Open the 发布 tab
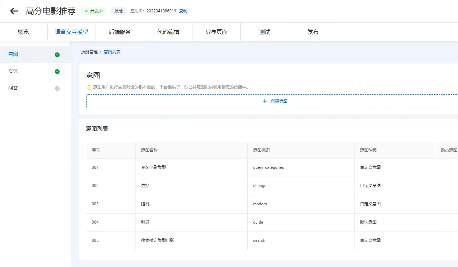The image size is (458, 267). pyautogui.click(x=313, y=32)
